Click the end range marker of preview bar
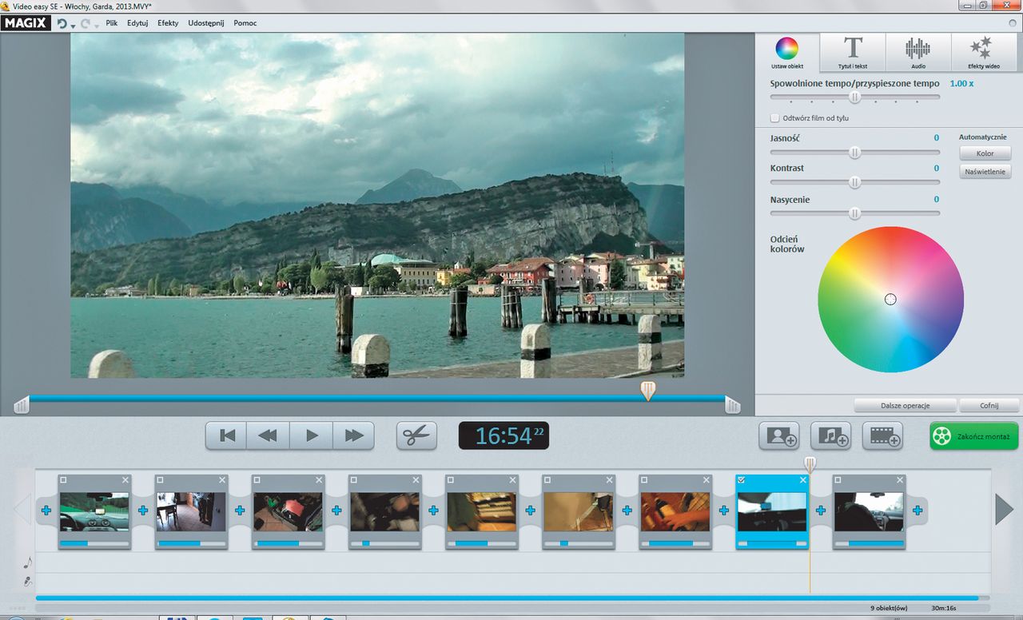 (x=732, y=406)
